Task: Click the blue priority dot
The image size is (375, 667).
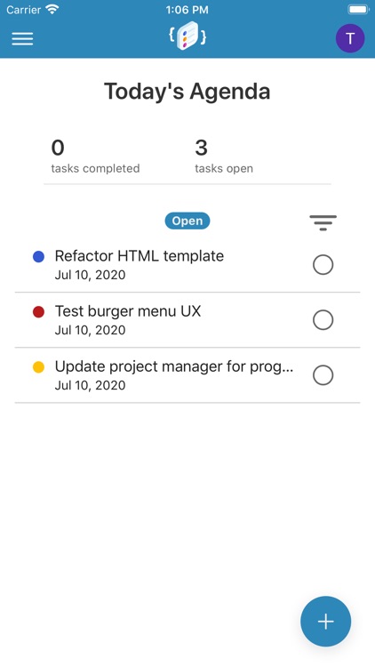Action: 39,256
